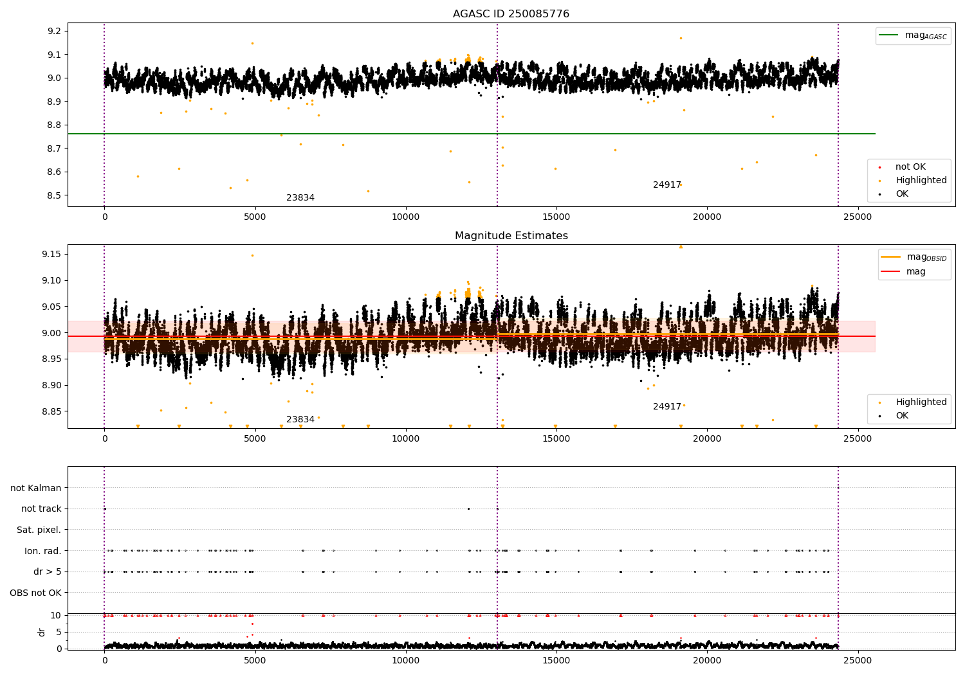Viewport: 965px width, 675px height.
Task: Select 'not OK' legend entry in top plot
Action: click(x=910, y=167)
